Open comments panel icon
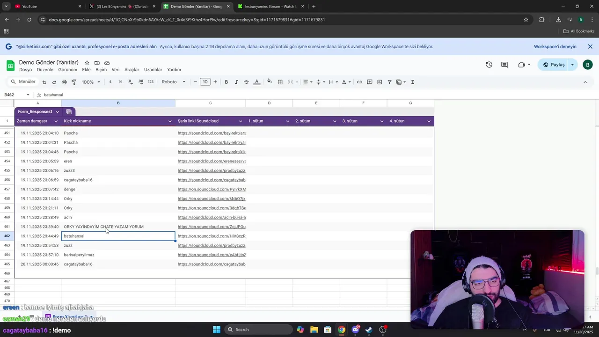This screenshot has width=599, height=337. coord(504,65)
